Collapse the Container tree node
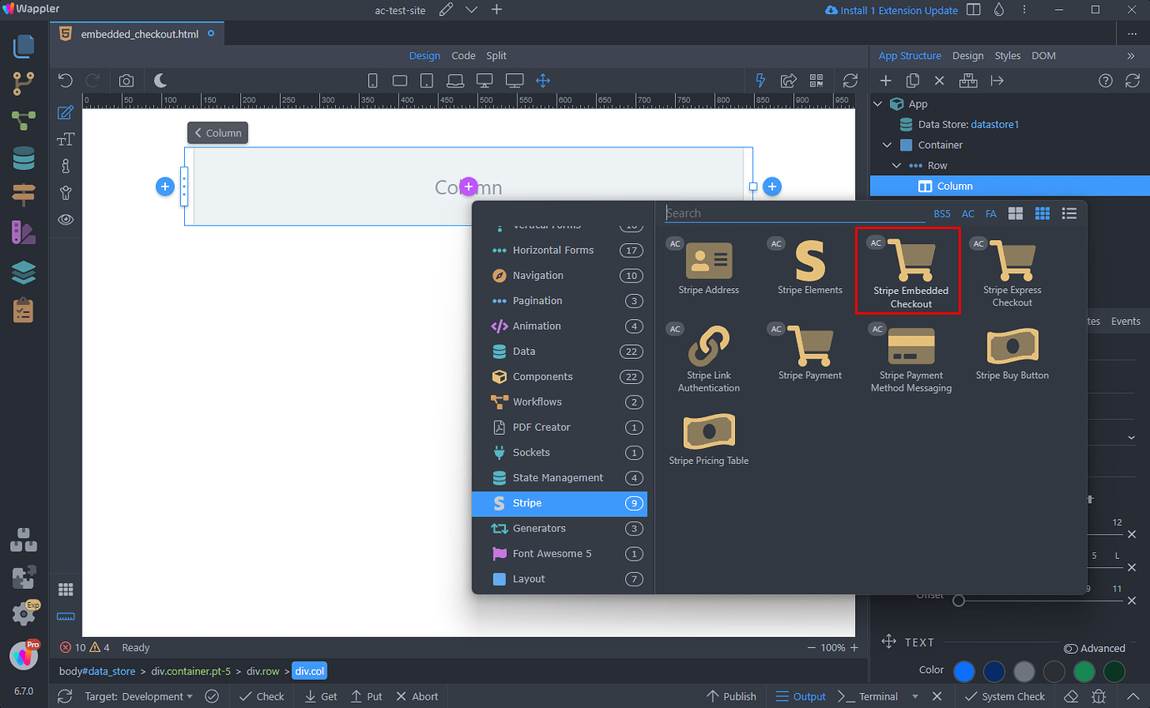 click(x=887, y=145)
